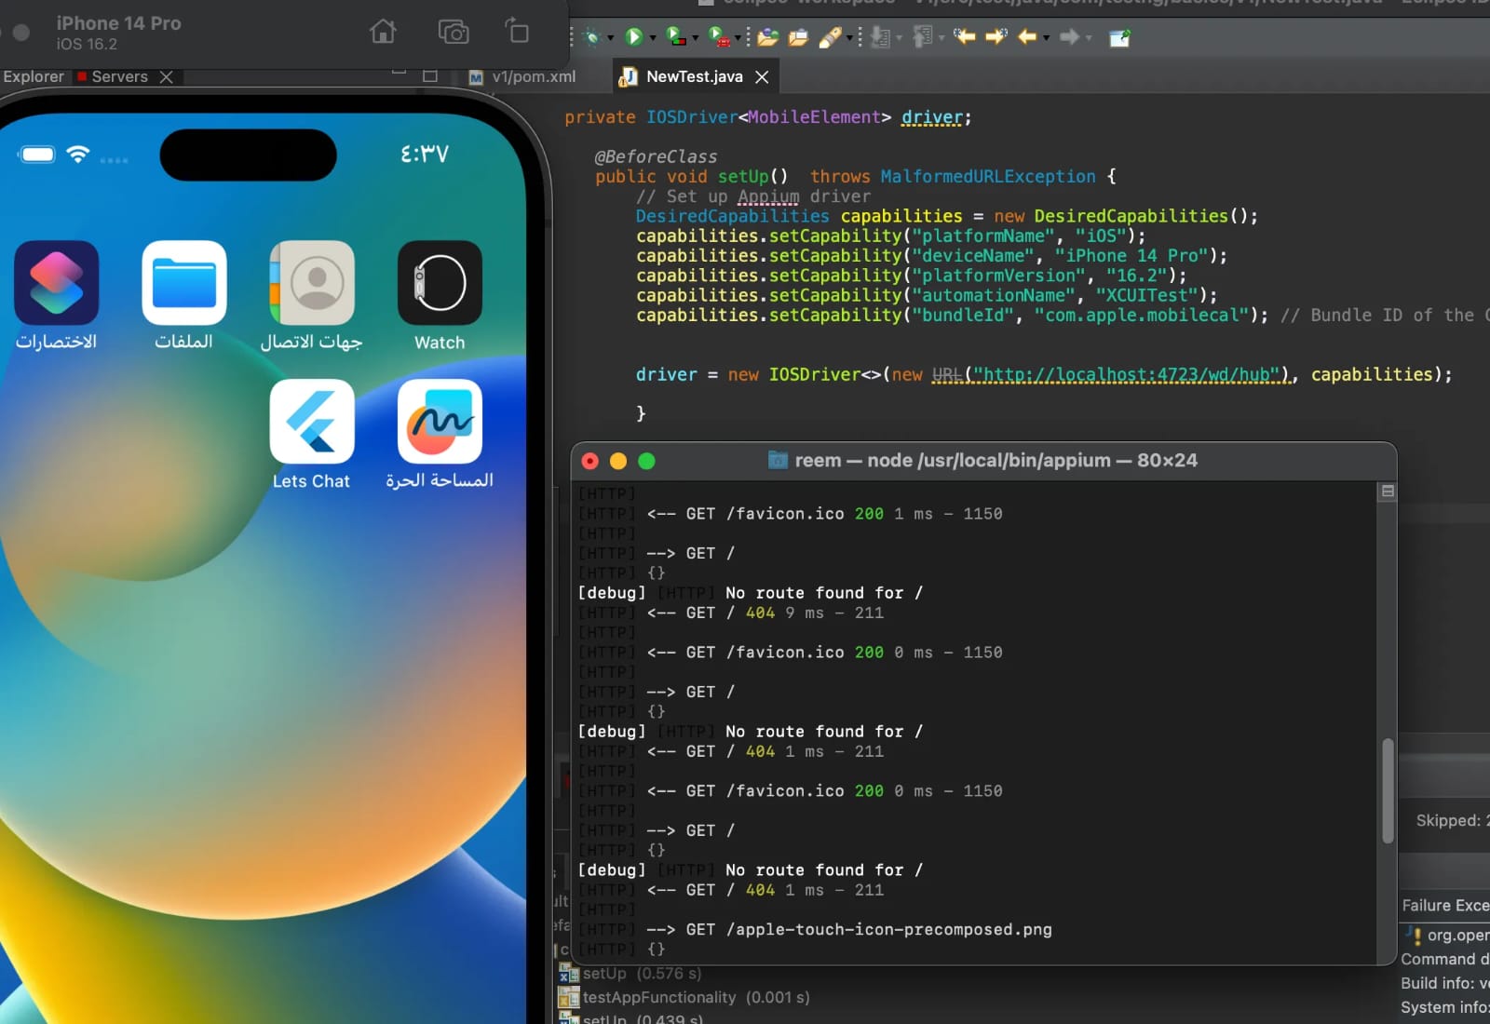Toggle the terminal split pane button

coord(1388,492)
